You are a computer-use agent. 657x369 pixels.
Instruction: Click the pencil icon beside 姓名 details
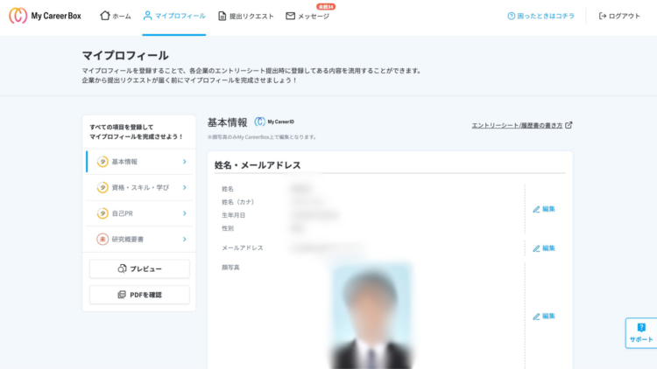pyautogui.click(x=536, y=209)
